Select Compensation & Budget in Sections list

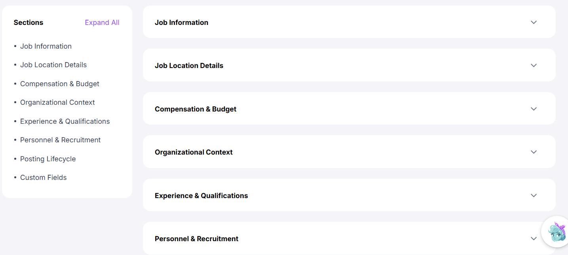60,84
